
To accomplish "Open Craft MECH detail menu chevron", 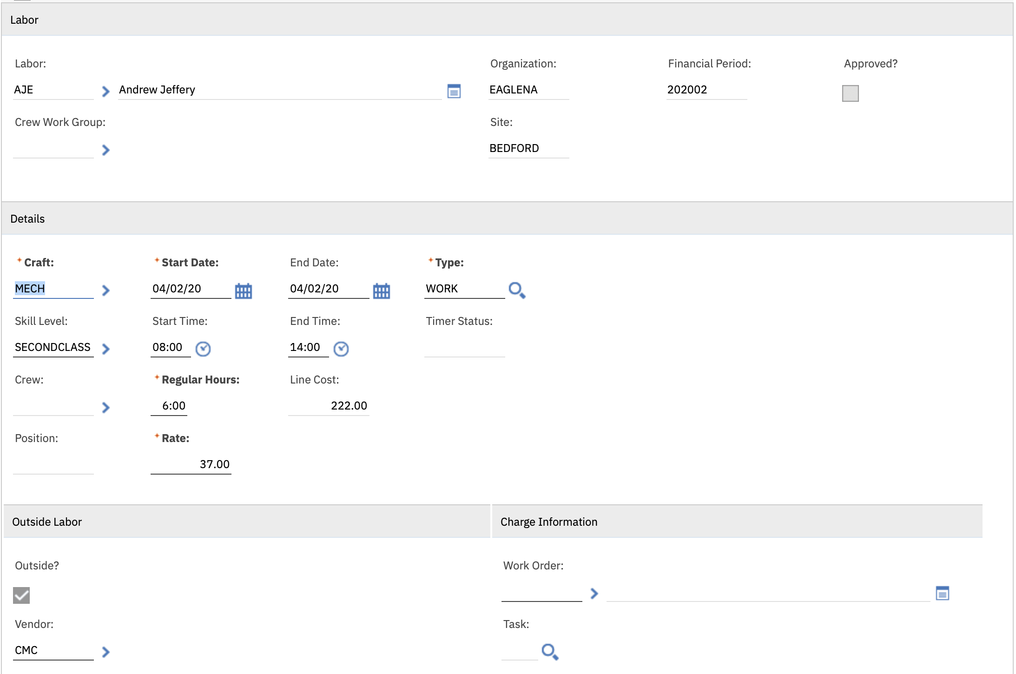I will click(x=106, y=291).
